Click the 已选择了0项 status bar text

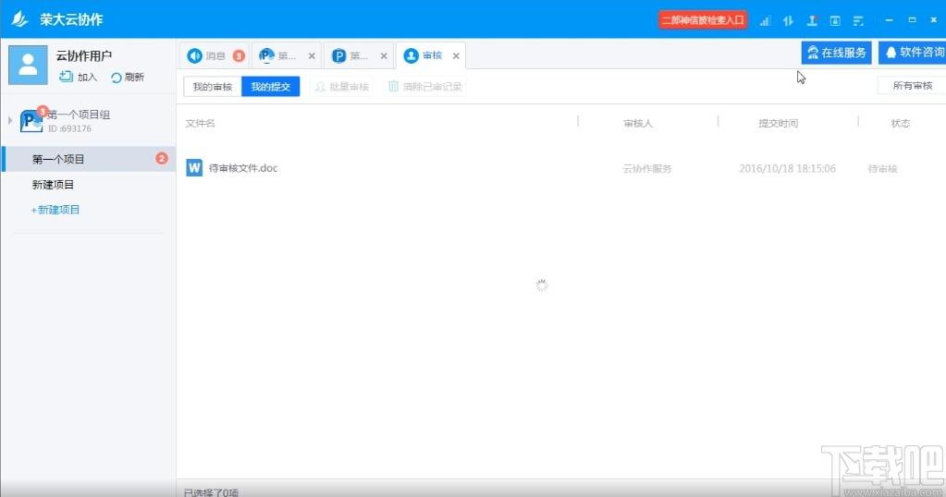[x=211, y=492]
